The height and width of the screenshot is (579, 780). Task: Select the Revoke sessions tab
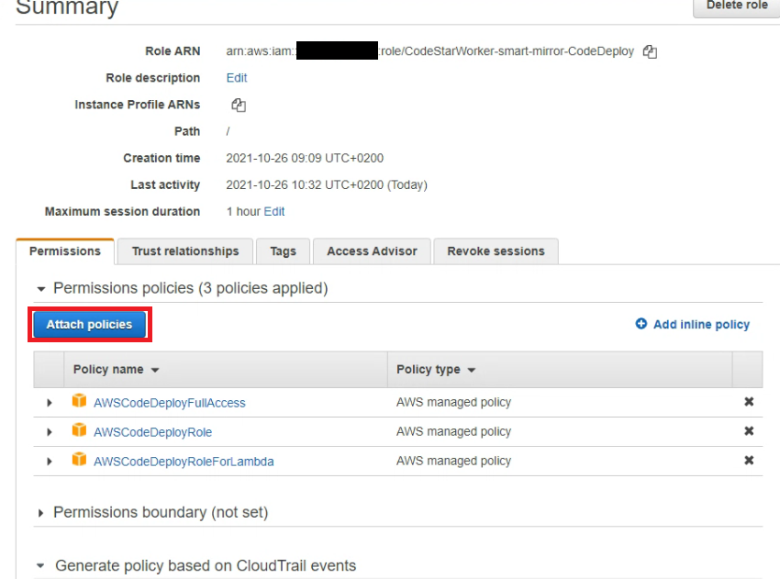tap(496, 251)
